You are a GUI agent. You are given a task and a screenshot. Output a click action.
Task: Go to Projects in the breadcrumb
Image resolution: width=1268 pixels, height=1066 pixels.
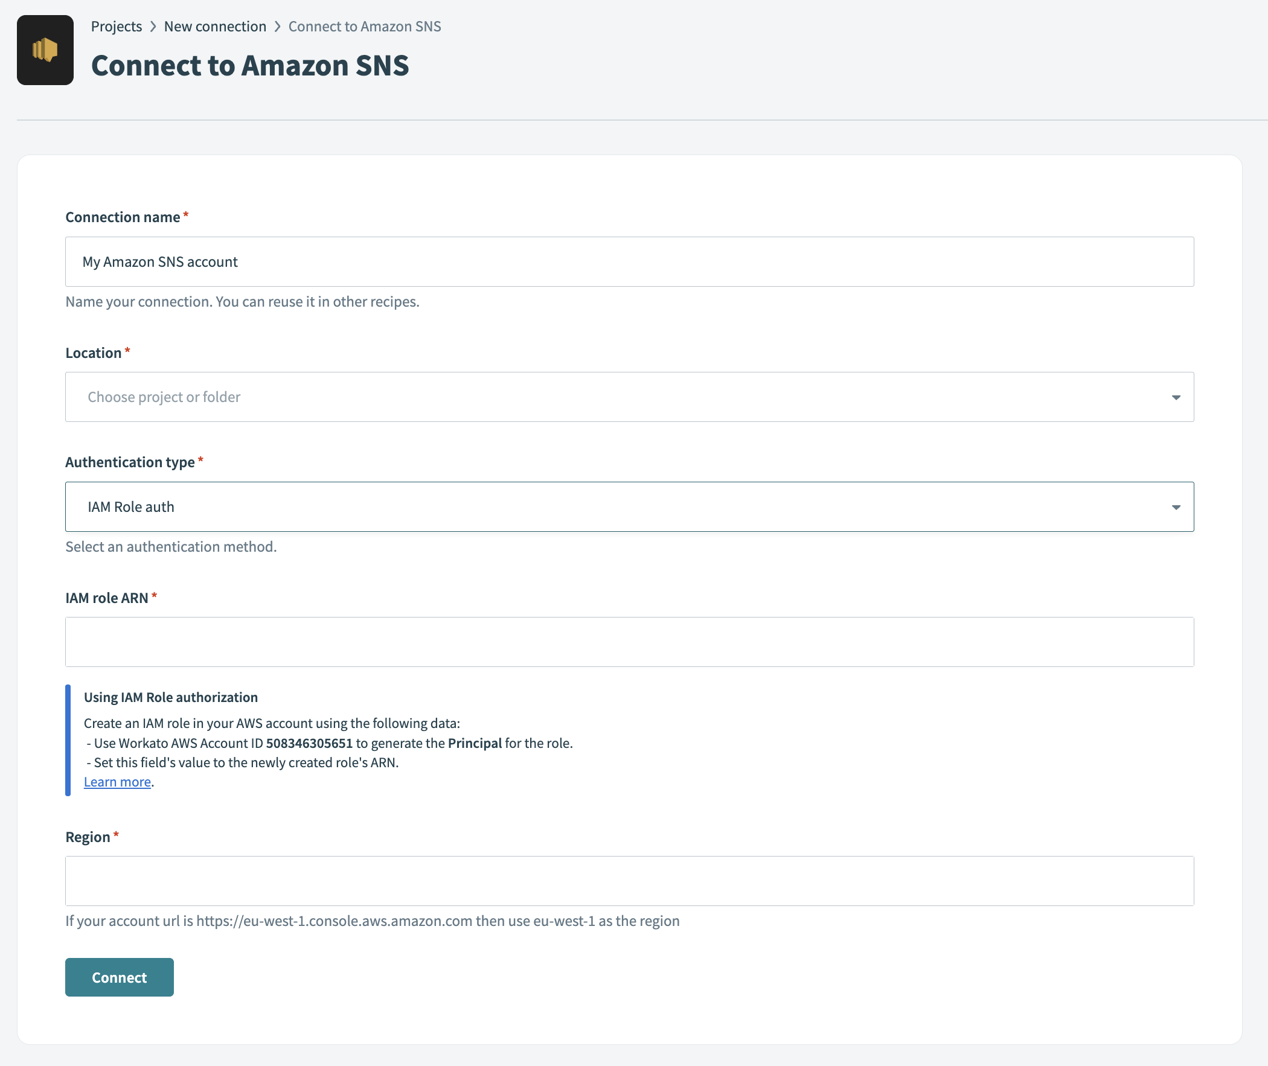(116, 27)
